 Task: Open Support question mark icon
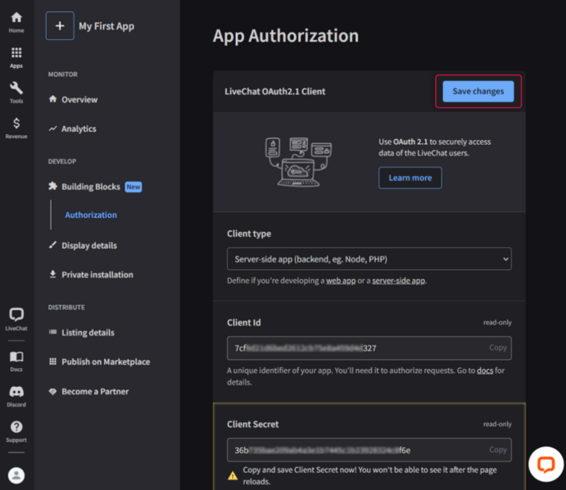click(x=16, y=431)
